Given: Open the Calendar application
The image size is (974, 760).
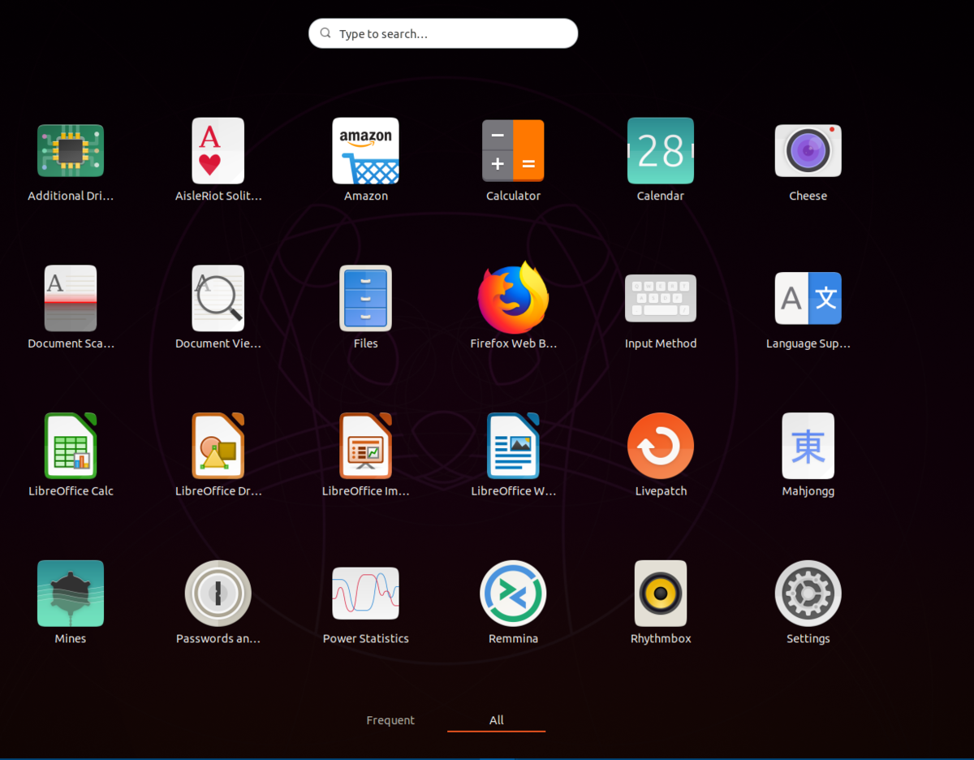Looking at the screenshot, I should [x=661, y=151].
